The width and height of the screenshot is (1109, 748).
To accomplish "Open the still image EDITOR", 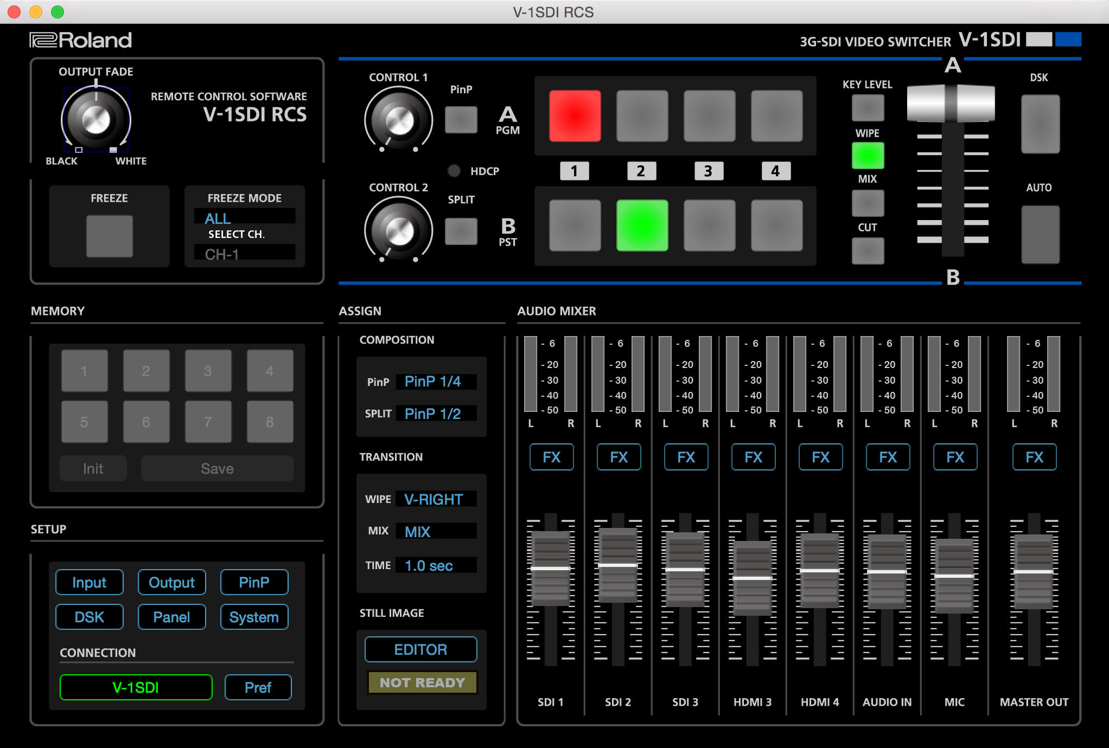I will pos(421,649).
